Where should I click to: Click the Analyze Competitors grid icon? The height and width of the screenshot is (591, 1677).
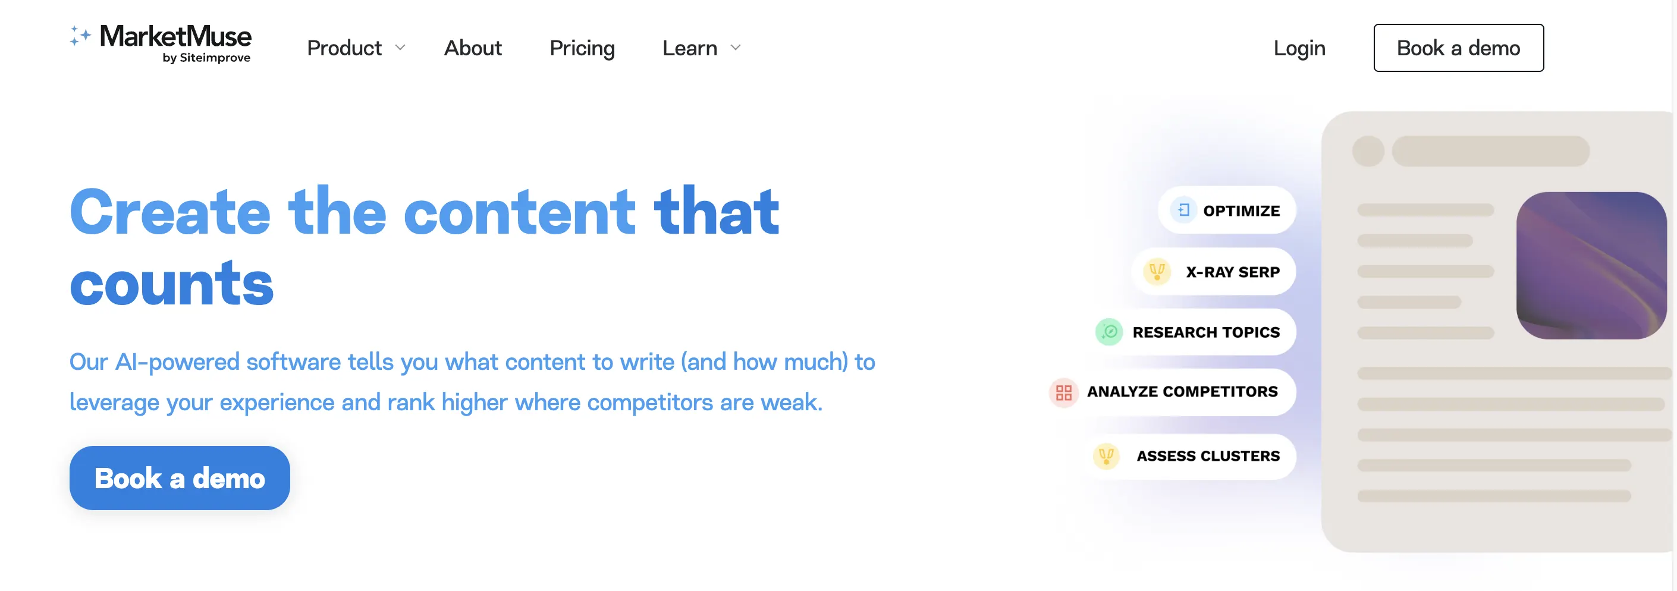[x=1063, y=392]
